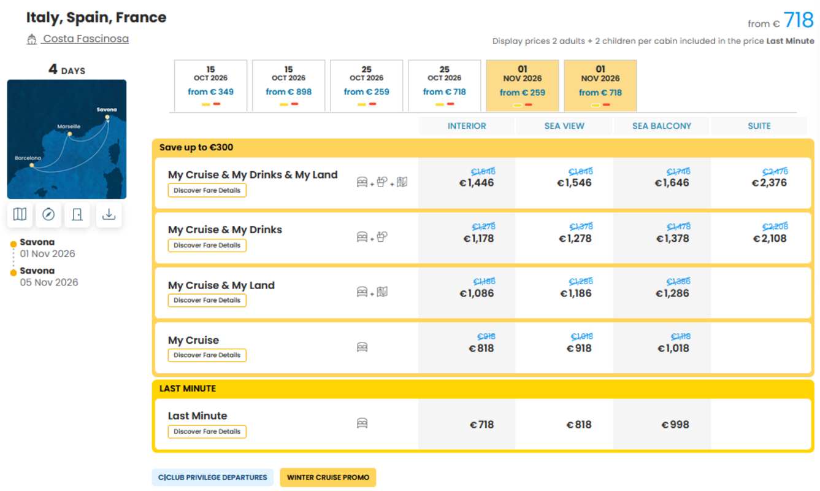Screen dimensions: 820x491
Task: Click the bed icon in the Last Minute row
Action: (x=362, y=423)
